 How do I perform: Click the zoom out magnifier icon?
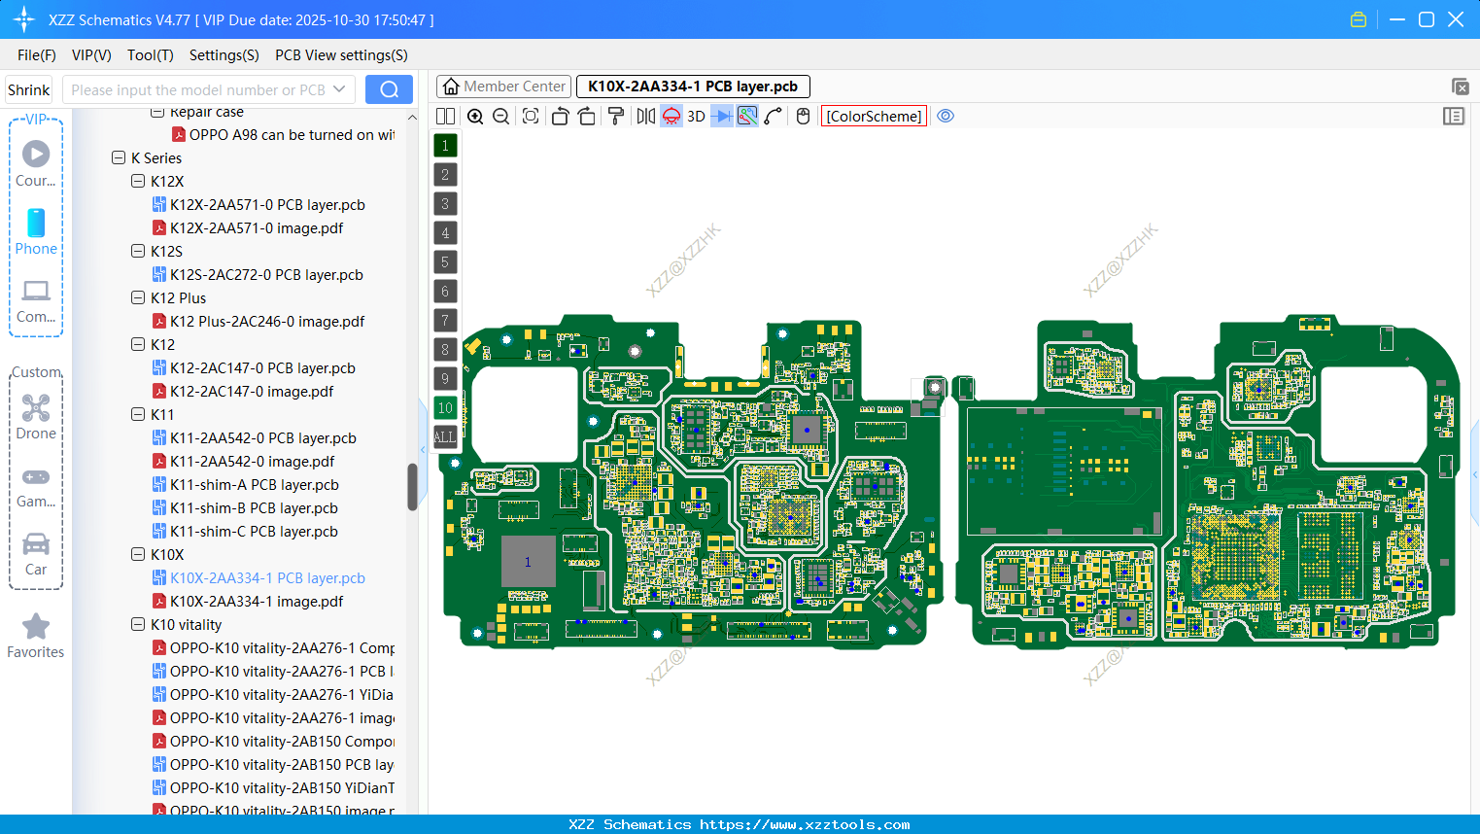501,117
